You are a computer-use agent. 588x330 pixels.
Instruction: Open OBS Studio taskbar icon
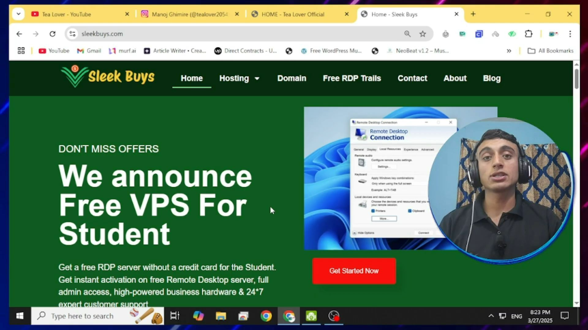click(x=334, y=316)
